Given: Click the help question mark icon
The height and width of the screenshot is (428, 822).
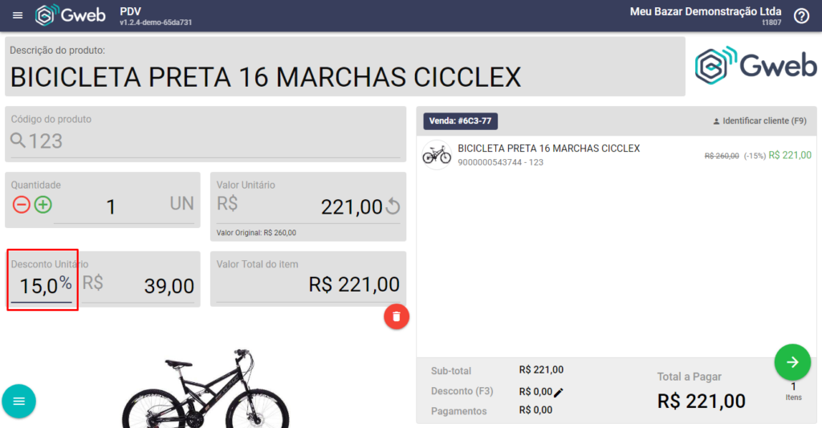Looking at the screenshot, I should pos(801,16).
